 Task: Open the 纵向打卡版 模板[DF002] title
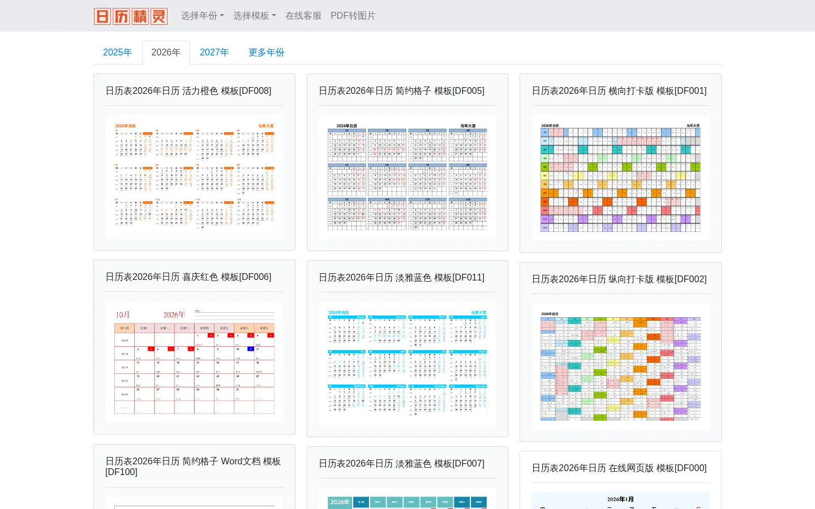point(619,279)
